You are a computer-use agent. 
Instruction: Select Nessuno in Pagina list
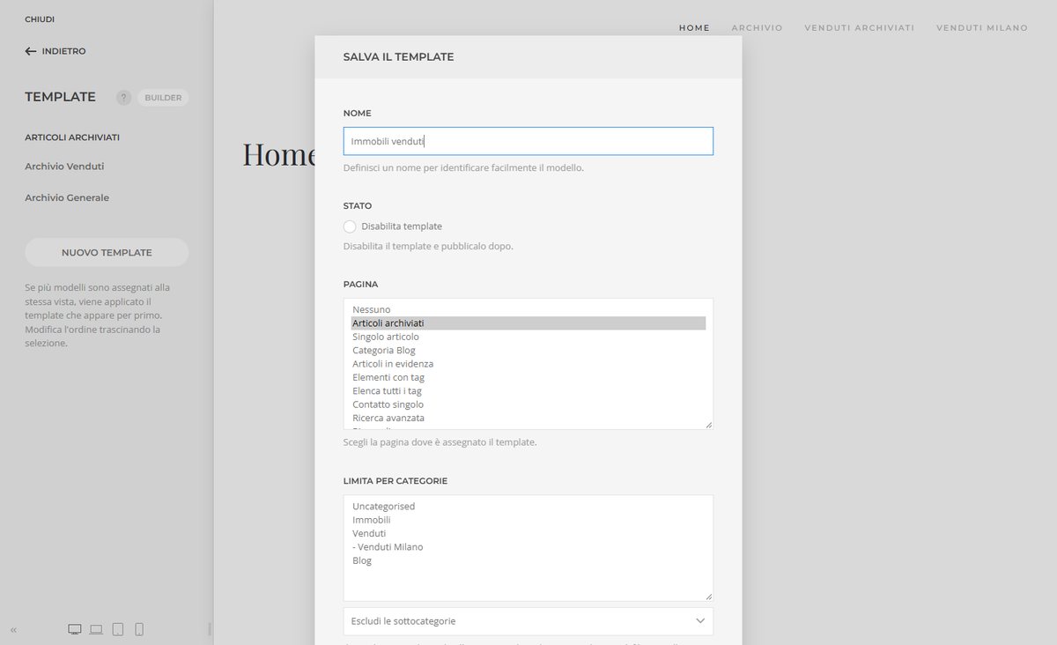[528, 309]
